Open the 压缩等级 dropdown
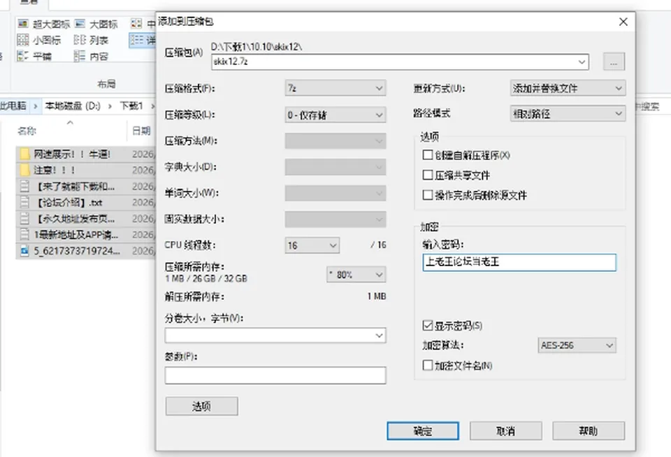The height and width of the screenshot is (457, 671). (335, 115)
